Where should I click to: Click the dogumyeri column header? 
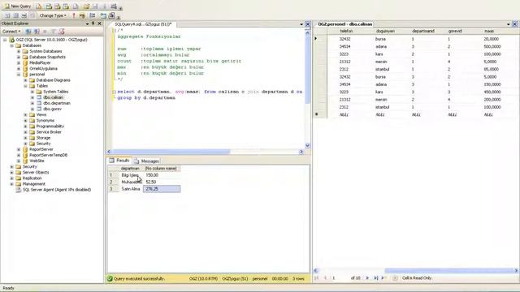(x=385, y=31)
